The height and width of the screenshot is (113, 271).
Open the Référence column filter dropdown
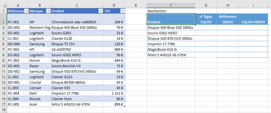tap(27, 11)
